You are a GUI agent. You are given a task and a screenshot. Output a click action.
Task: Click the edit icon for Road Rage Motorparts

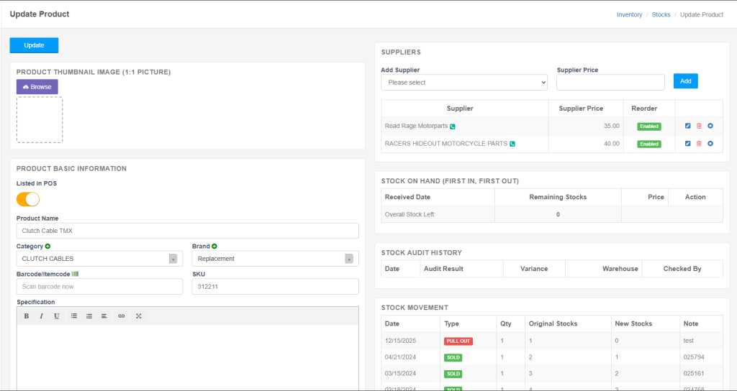687,126
